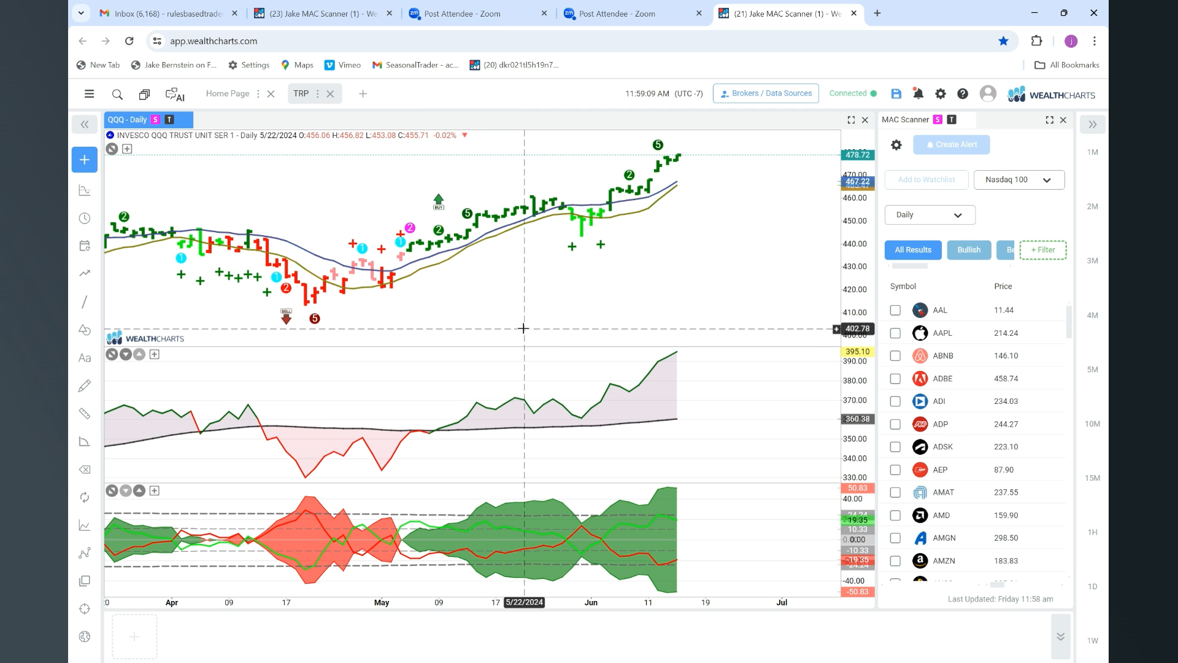Screen dimensions: 1178x663
Task: Add a new workspace tab plus
Action: click(363, 94)
